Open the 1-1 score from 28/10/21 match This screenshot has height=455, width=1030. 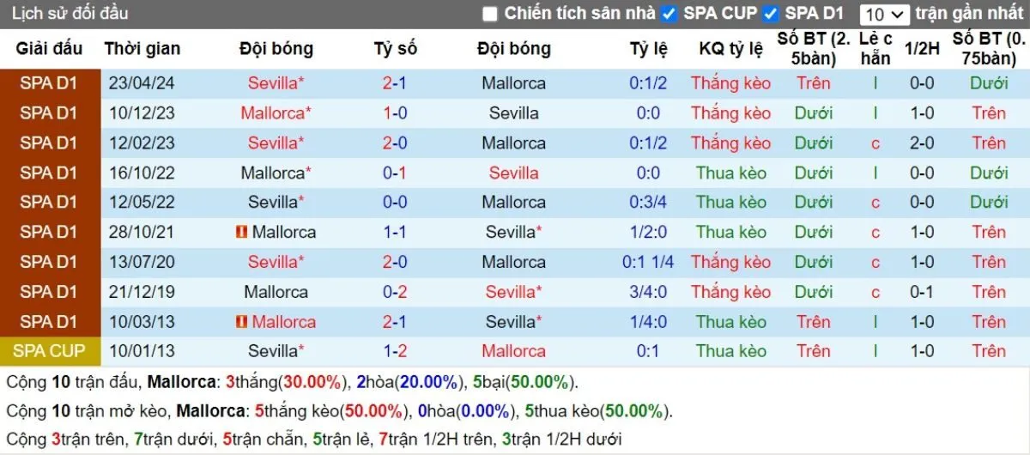(x=395, y=233)
